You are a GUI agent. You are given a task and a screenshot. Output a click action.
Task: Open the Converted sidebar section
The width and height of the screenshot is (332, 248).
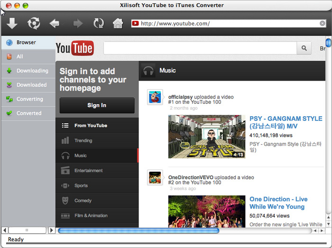click(x=29, y=113)
